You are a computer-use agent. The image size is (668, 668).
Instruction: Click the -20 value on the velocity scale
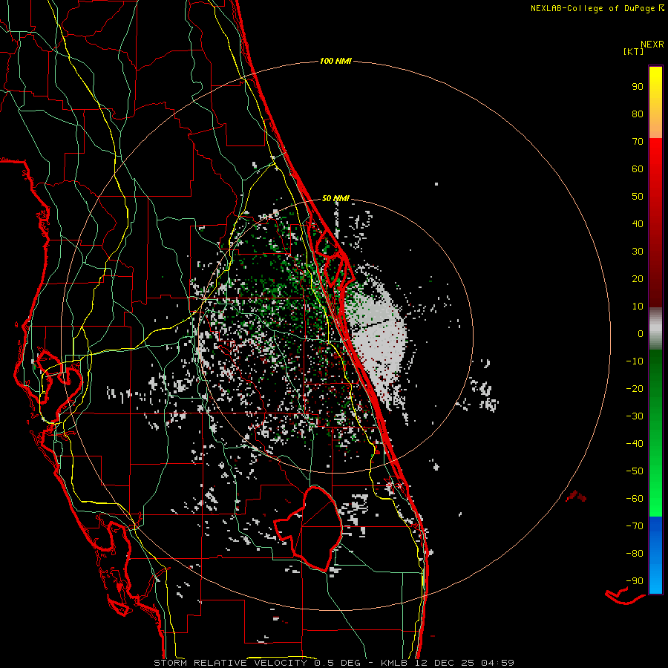tap(635, 388)
